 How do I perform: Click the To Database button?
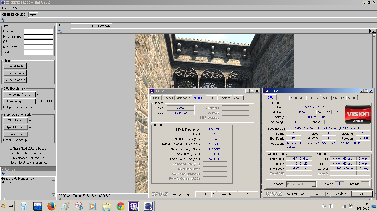[15, 80]
